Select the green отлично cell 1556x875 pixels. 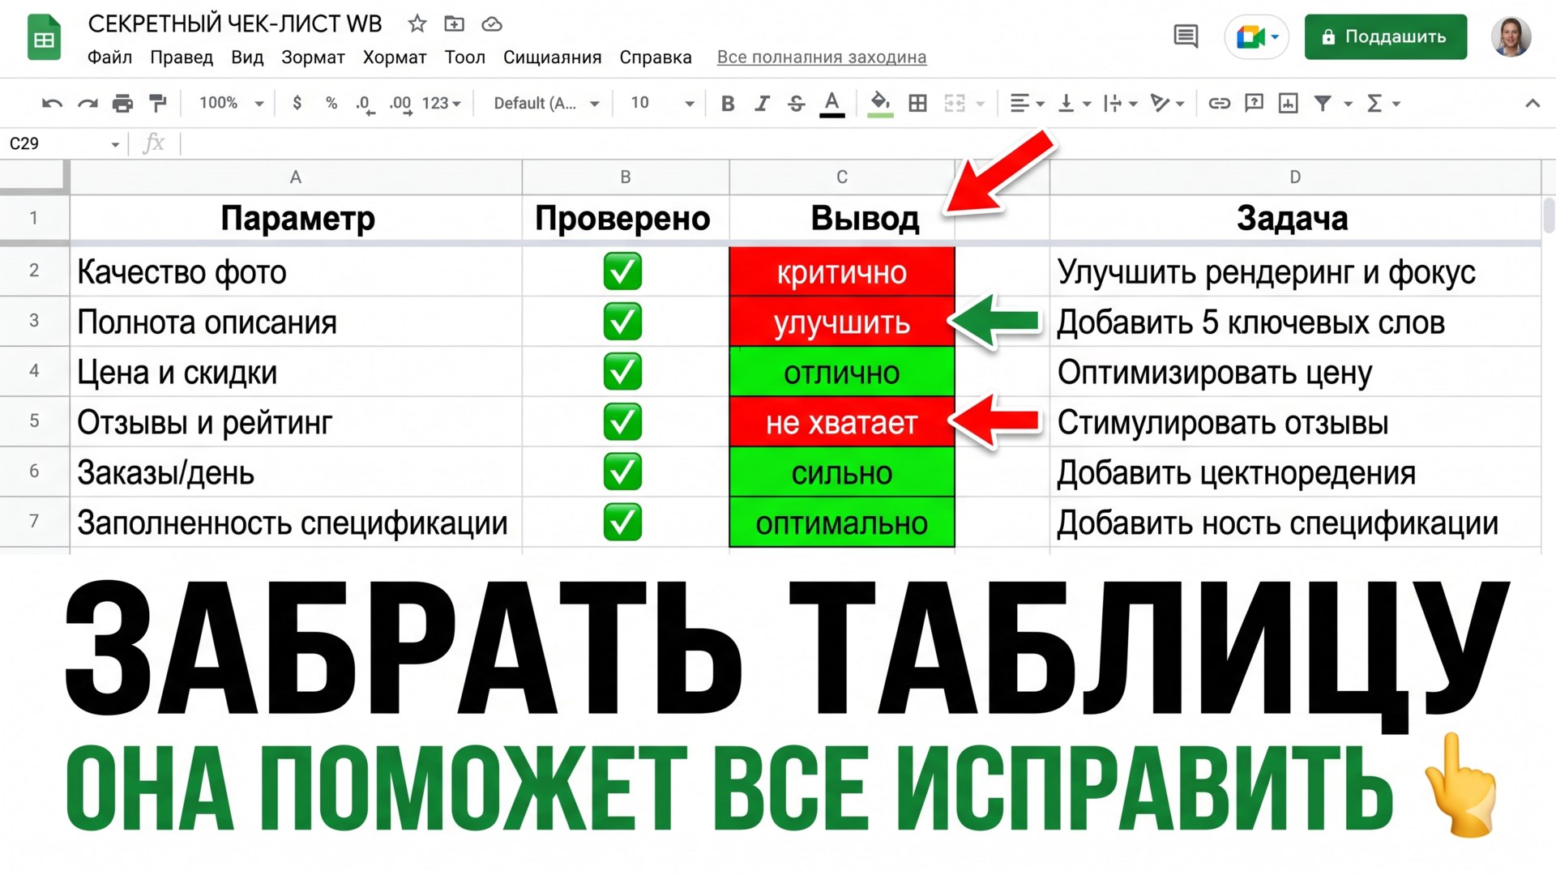tap(842, 372)
